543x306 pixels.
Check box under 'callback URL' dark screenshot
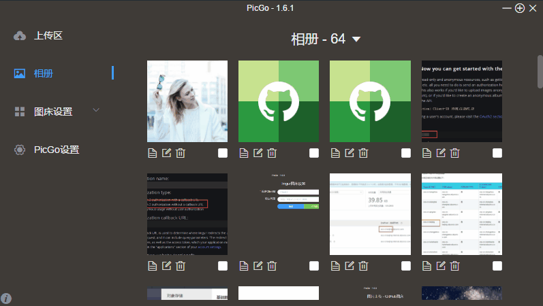[223, 266]
